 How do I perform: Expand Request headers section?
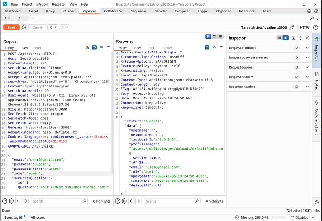pyautogui.click(x=269, y=77)
